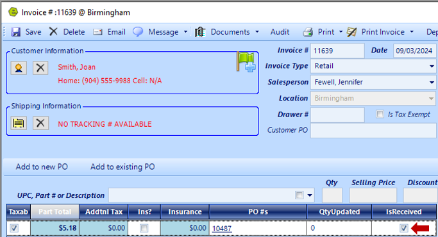The height and width of the screenshot is (237, 438).
Task: Open the Message speech bubble icon
Action: tap(138, 32)
